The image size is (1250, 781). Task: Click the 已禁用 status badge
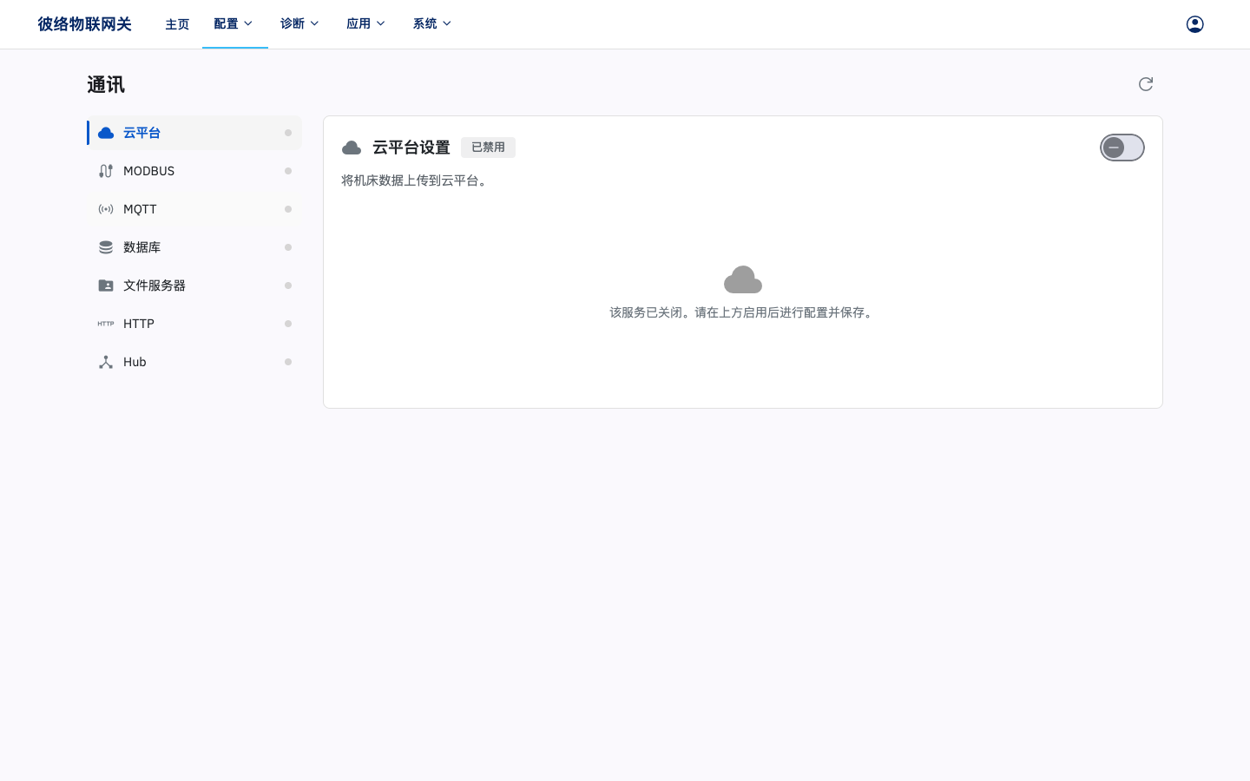[x=488, y=148]
